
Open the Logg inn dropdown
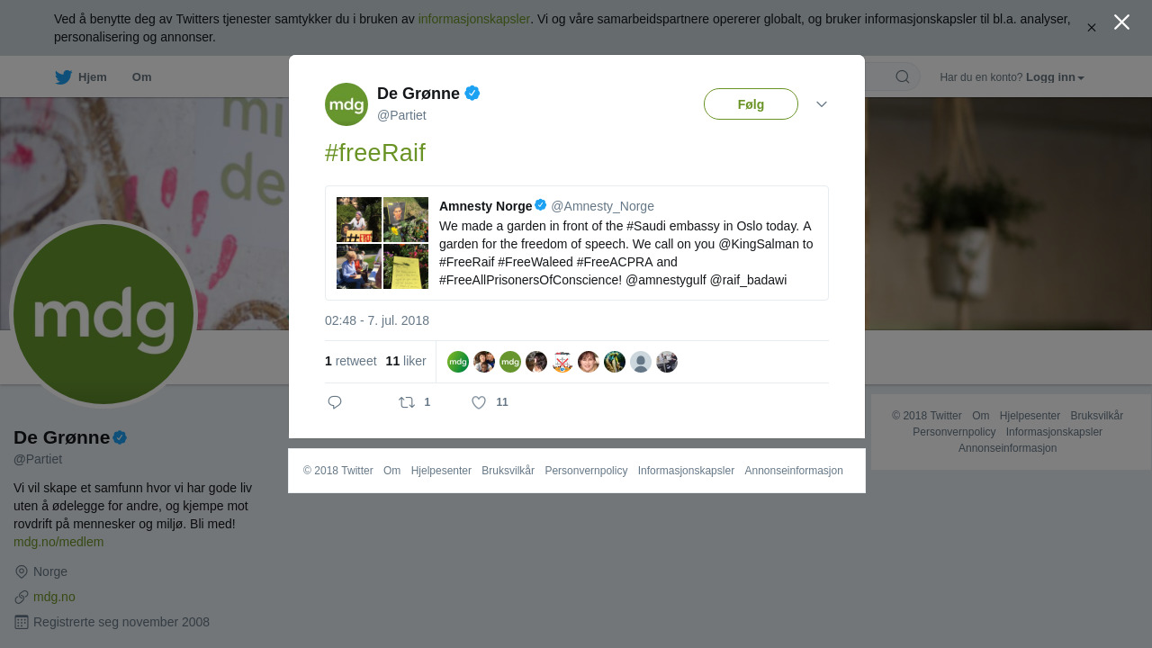[x=1055, y=77]
